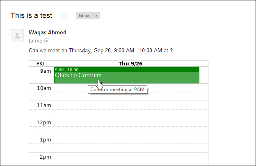The image size is (256, 166).
Task: Click the 'to me' recipient text
Action: [x=35, y=41]
